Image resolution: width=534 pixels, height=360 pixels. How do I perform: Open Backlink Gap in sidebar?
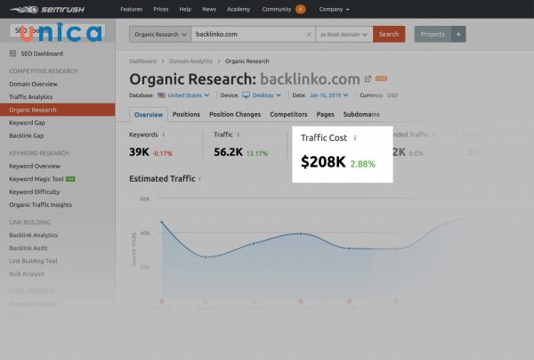27,135
